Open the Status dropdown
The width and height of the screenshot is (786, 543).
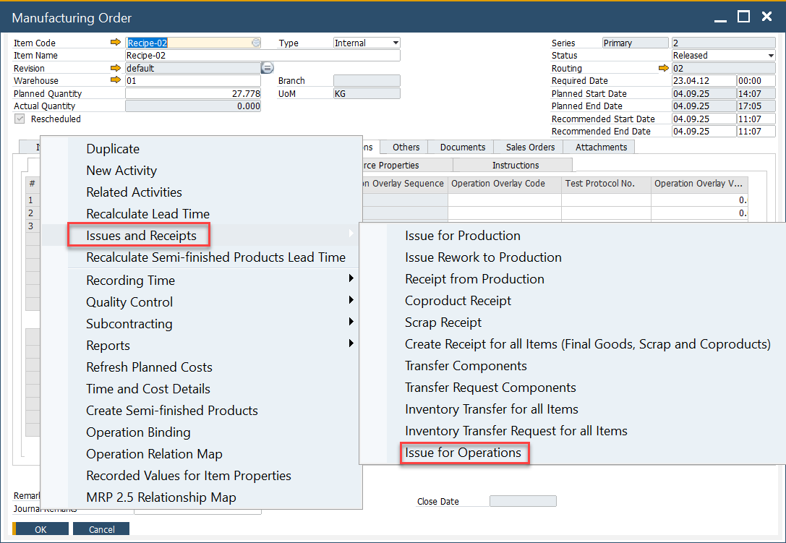click(771, 56)
